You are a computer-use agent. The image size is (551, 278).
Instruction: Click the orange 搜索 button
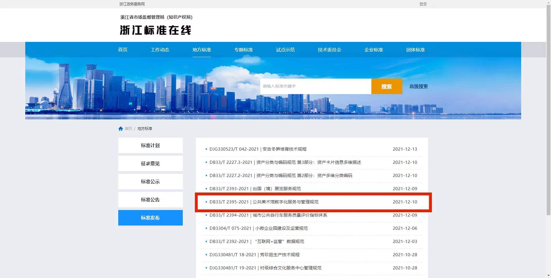click(x=387, y=86)
